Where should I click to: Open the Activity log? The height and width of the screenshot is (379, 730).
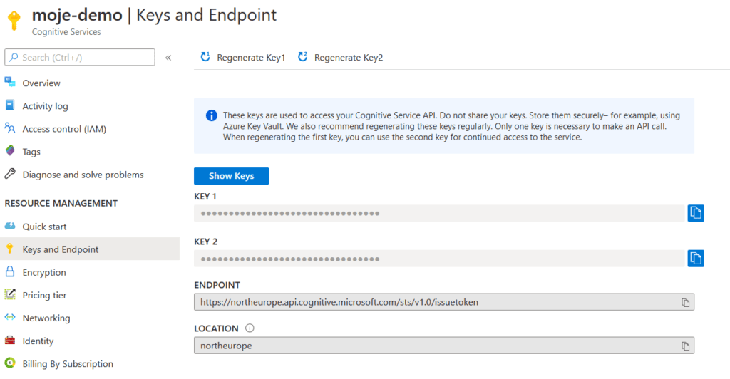pyautogui.click(x=45, y=106)
